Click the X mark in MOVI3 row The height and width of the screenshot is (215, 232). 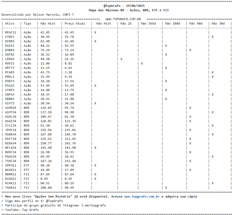142,63
